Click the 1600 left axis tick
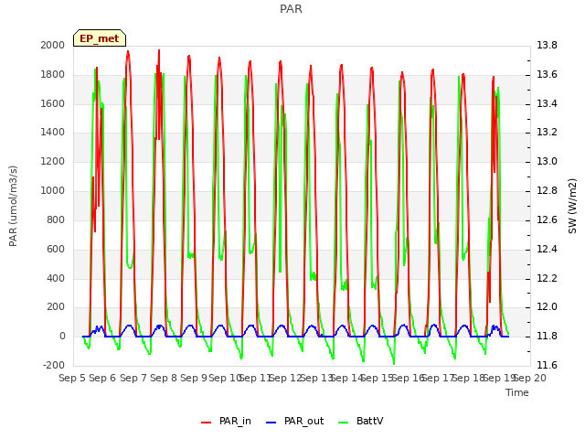Image resolution: width=585 pixels, height=439 pixels. pyautogui.click(x=53, y=103)
